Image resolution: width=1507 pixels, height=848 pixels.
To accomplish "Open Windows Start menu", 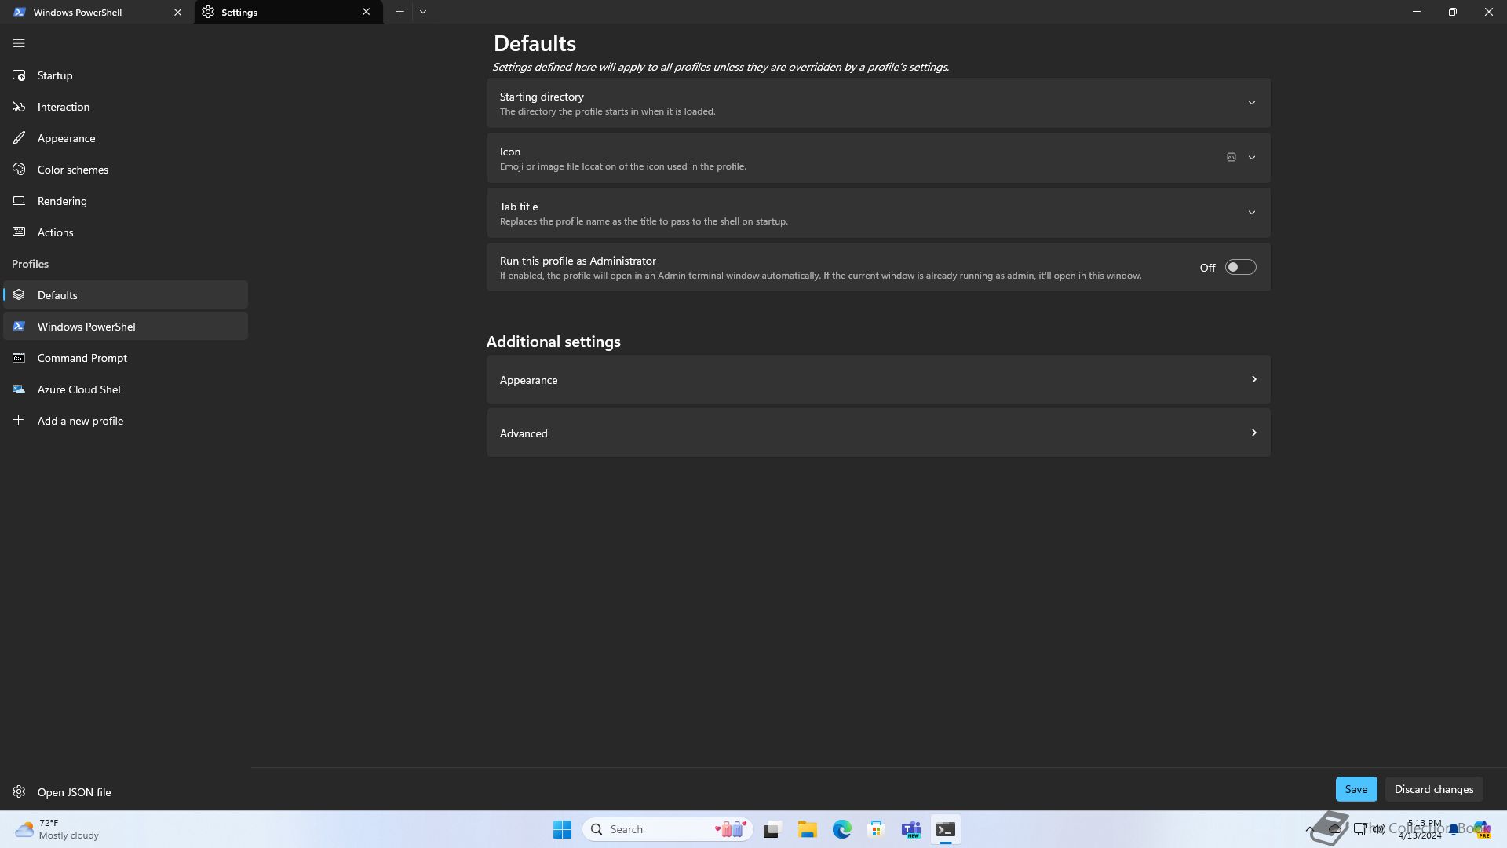I will pos(562,829).
